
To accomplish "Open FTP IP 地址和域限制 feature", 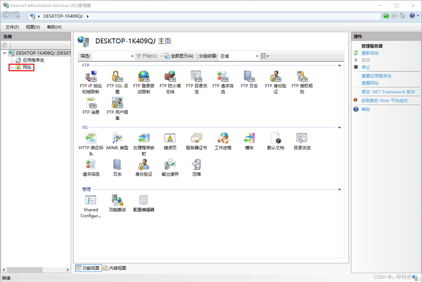I will tap(91, 82).
